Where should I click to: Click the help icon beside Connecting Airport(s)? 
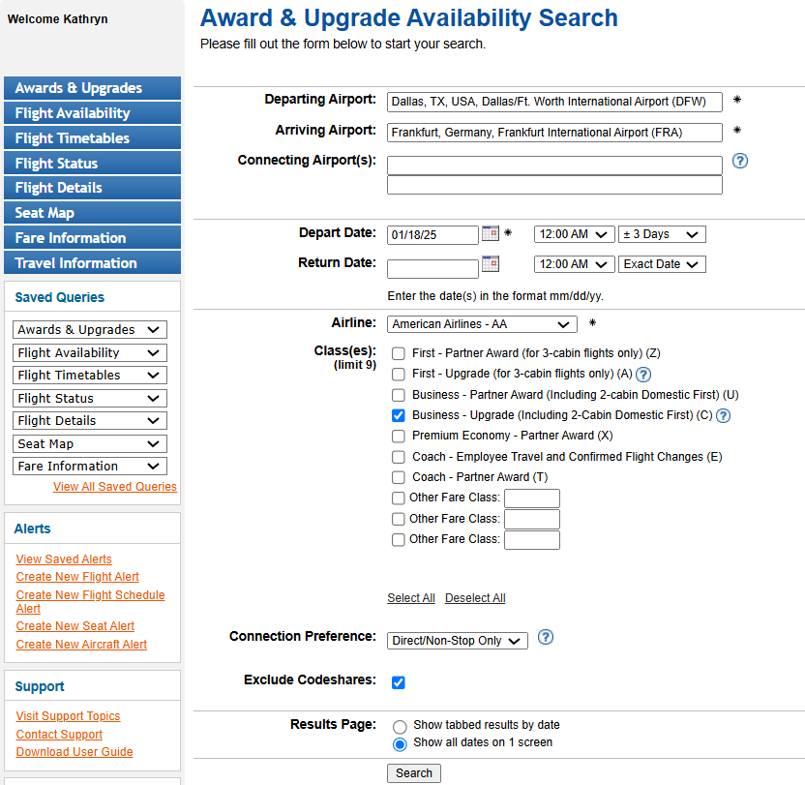point(739,161)
